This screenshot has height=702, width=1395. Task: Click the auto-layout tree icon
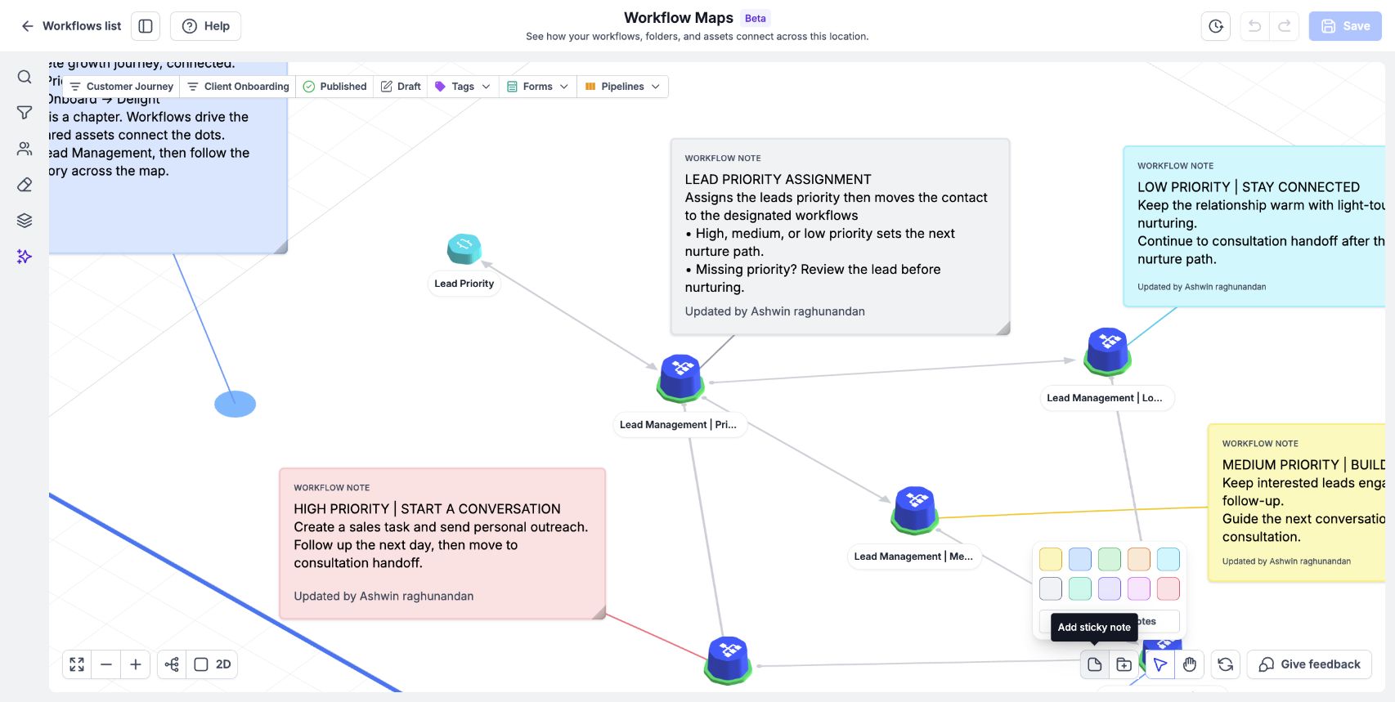(172, 664)
